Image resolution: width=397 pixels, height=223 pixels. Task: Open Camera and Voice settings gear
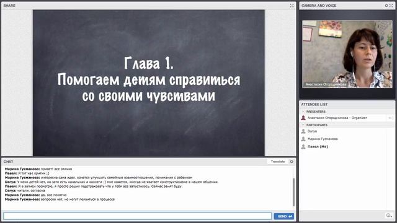coord(386,6)
